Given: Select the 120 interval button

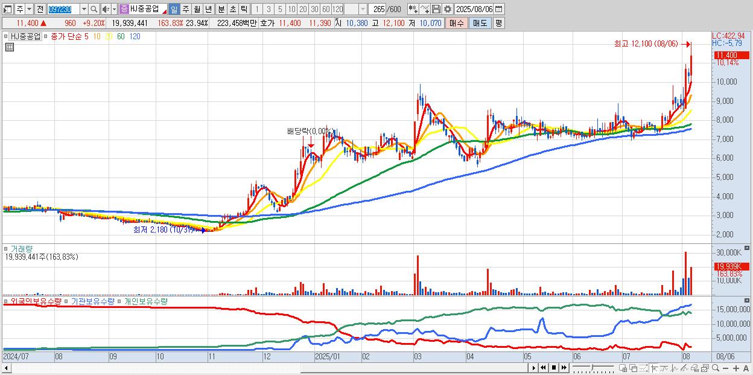Looking at the screenshot, I should (x=338, y=9).
